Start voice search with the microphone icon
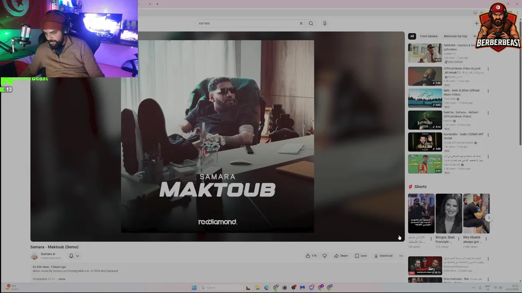 325,23
